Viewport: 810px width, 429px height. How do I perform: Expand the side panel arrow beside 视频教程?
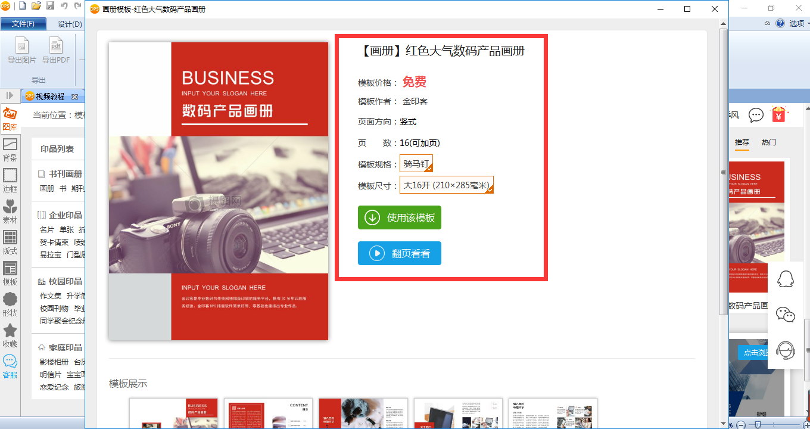[10, 96]
